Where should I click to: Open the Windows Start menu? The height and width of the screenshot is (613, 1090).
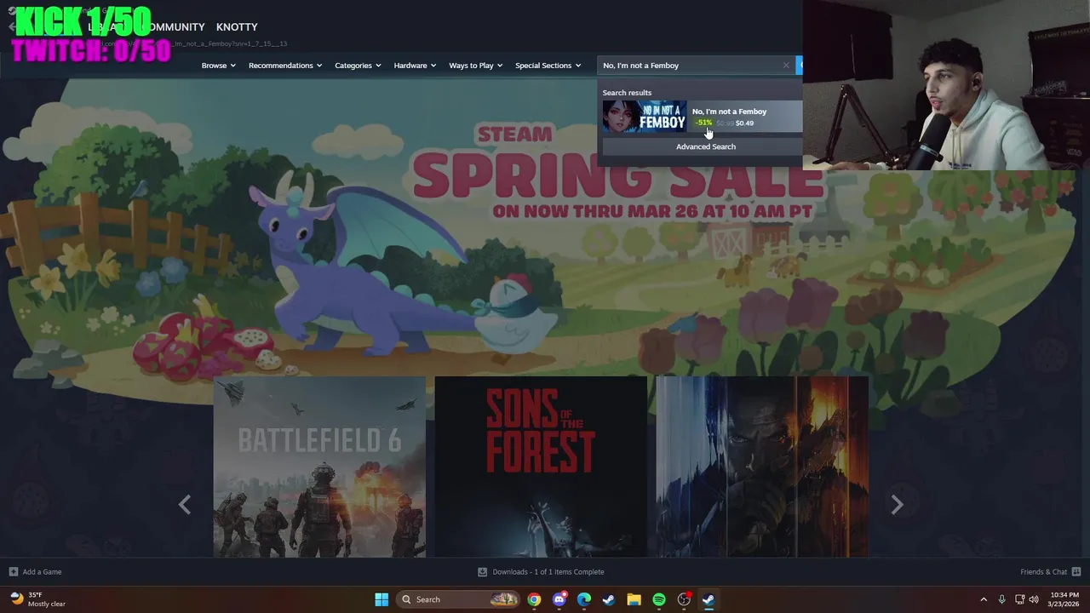point(381,599)
